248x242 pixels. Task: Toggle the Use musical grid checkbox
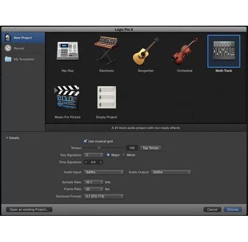(85, 141)
